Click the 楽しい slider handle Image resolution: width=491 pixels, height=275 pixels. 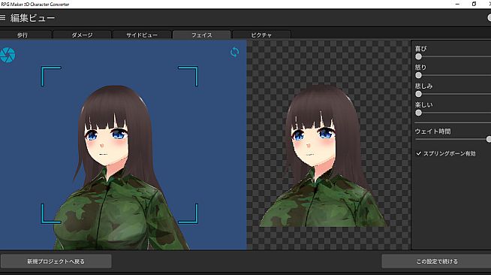[418, 113]
